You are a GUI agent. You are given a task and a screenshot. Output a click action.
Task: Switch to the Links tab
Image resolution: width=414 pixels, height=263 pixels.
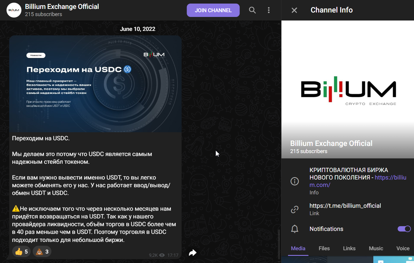click(x=349, y=248)
